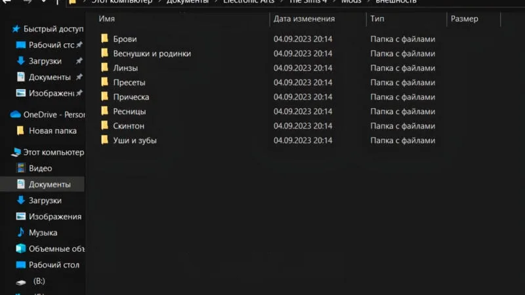Select the Веснушки и родинки folder icon
This screenshot has width=525, height=295.
(x=105, y=53)
